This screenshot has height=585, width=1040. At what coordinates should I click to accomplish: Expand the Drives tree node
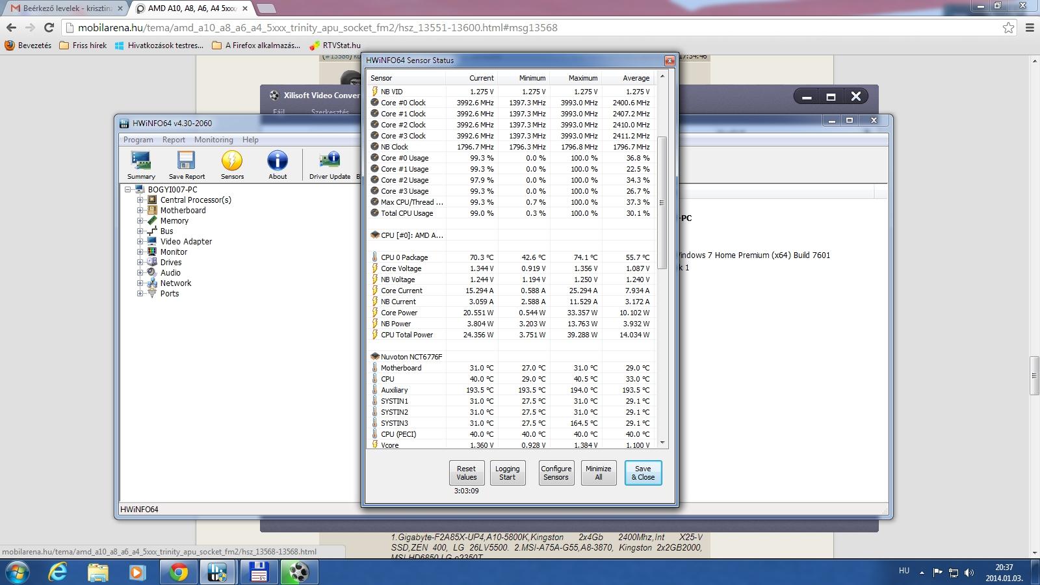(x=140, y=263)
